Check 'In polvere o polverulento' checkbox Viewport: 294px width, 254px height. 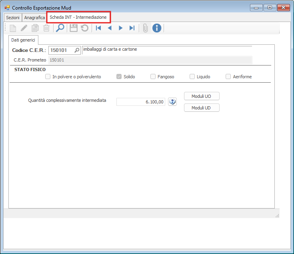tap(48, 77)
